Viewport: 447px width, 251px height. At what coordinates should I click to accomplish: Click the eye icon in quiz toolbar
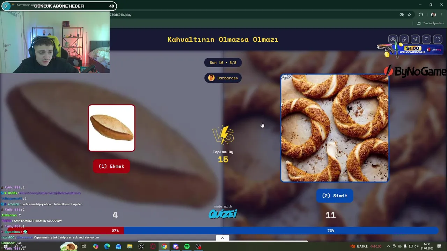(x=393, y=39)
